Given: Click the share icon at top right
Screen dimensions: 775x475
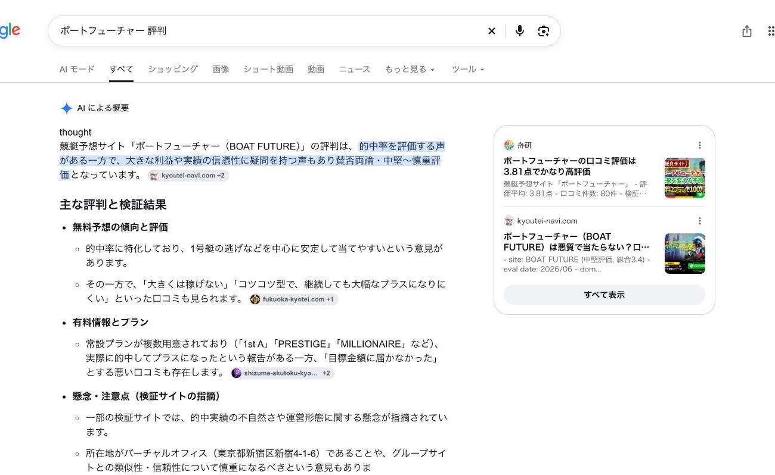Looking at the screenshot, I should click(x=747, y=31).
